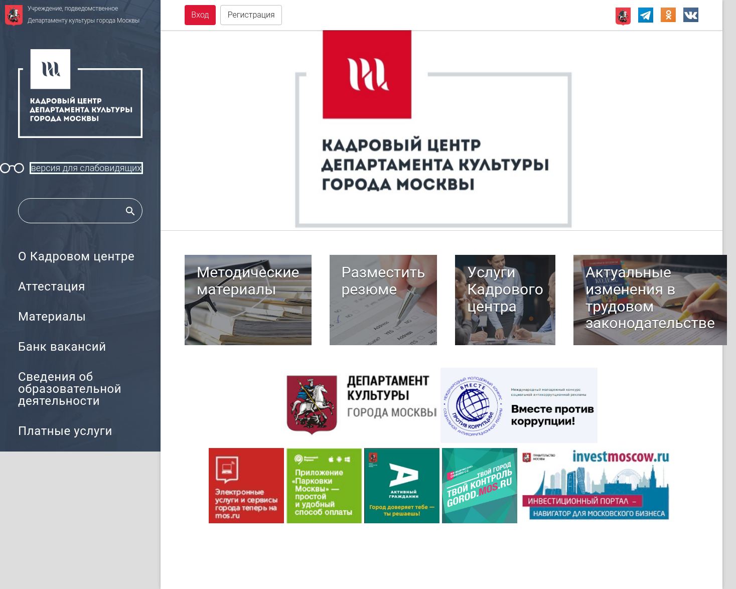Viewport: 736px width, 589px height.
Task: Open the VK social icon
Action: coord(690,15)
